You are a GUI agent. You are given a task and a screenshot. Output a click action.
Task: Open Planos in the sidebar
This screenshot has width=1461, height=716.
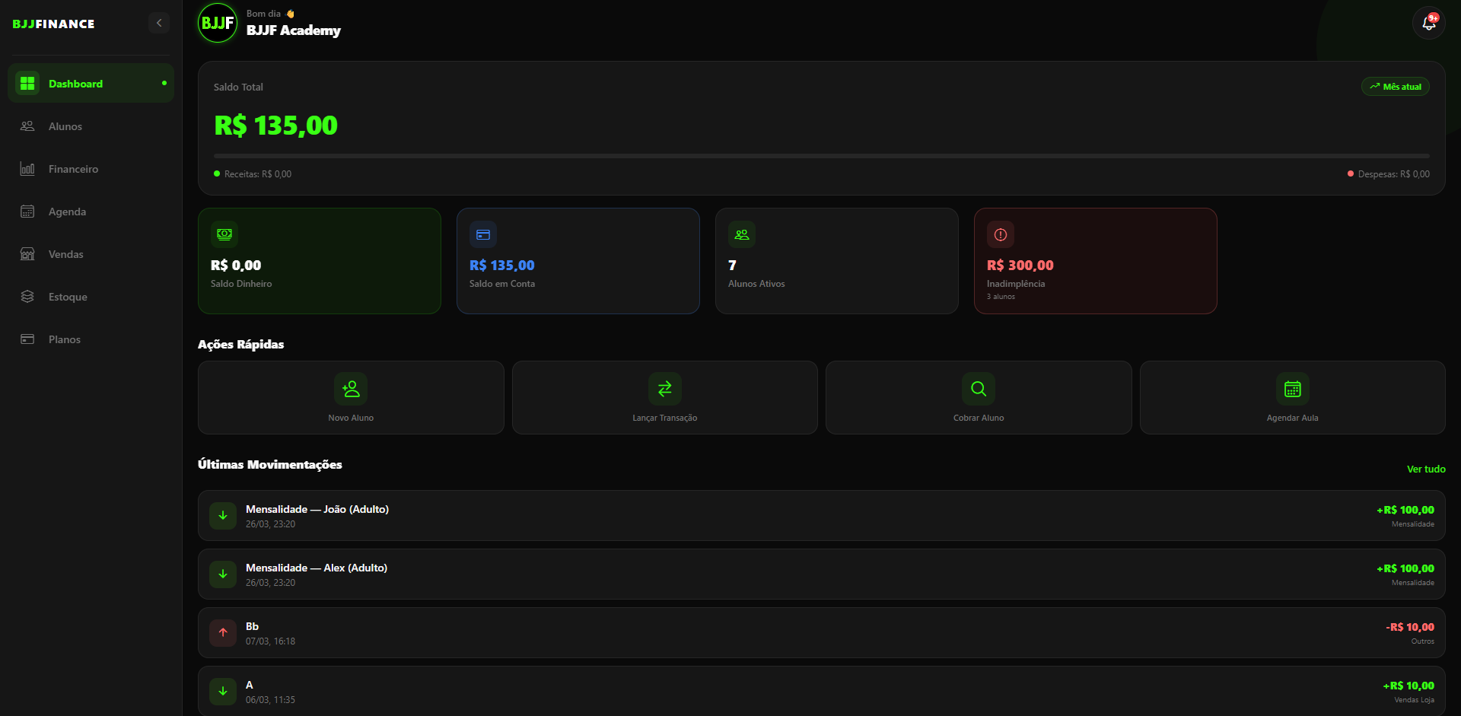point(91,339)
